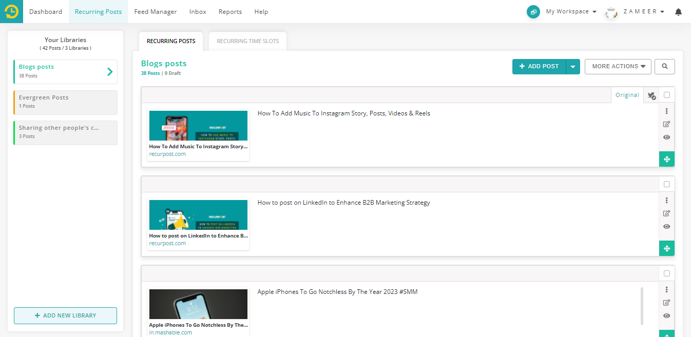Select checkbox for Apple iPhones post
Viewport: 691px width, 337px height.
click(667, 273)
